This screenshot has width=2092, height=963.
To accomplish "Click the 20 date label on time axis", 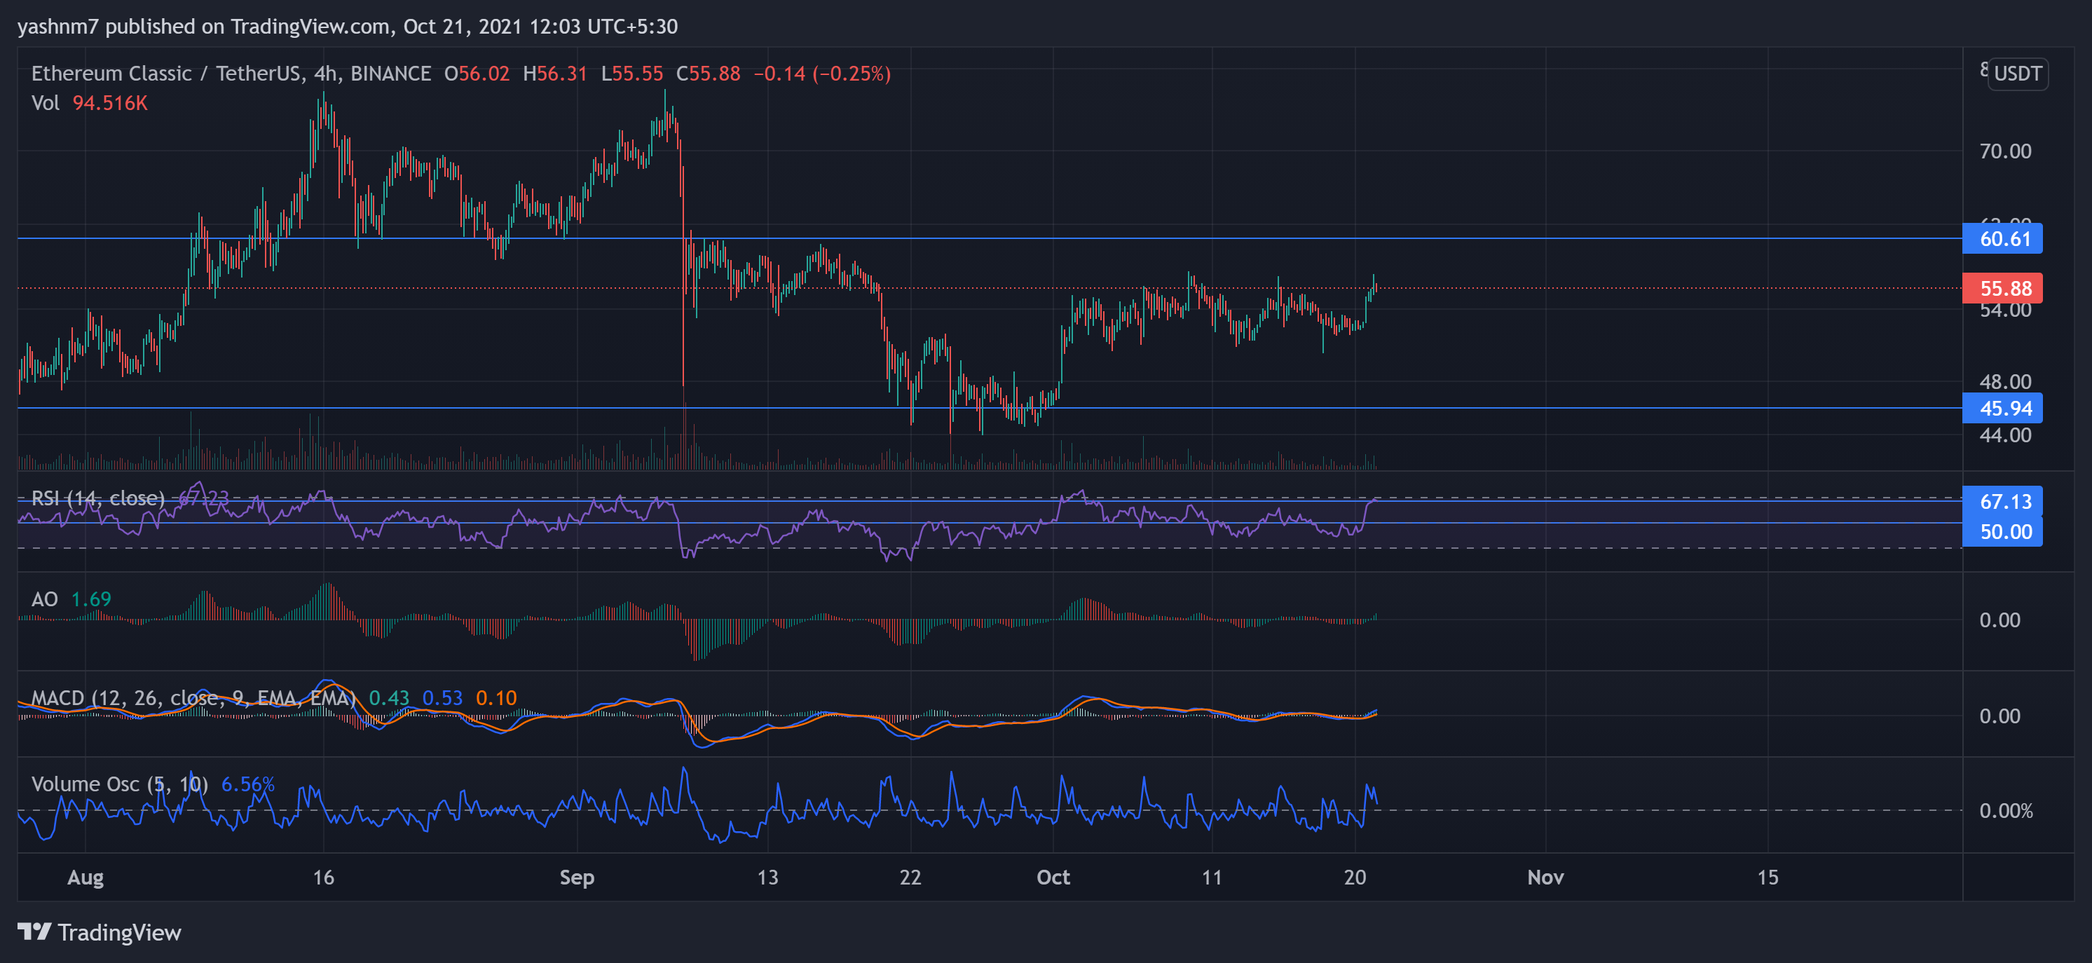I will [x=1355, y=877].
